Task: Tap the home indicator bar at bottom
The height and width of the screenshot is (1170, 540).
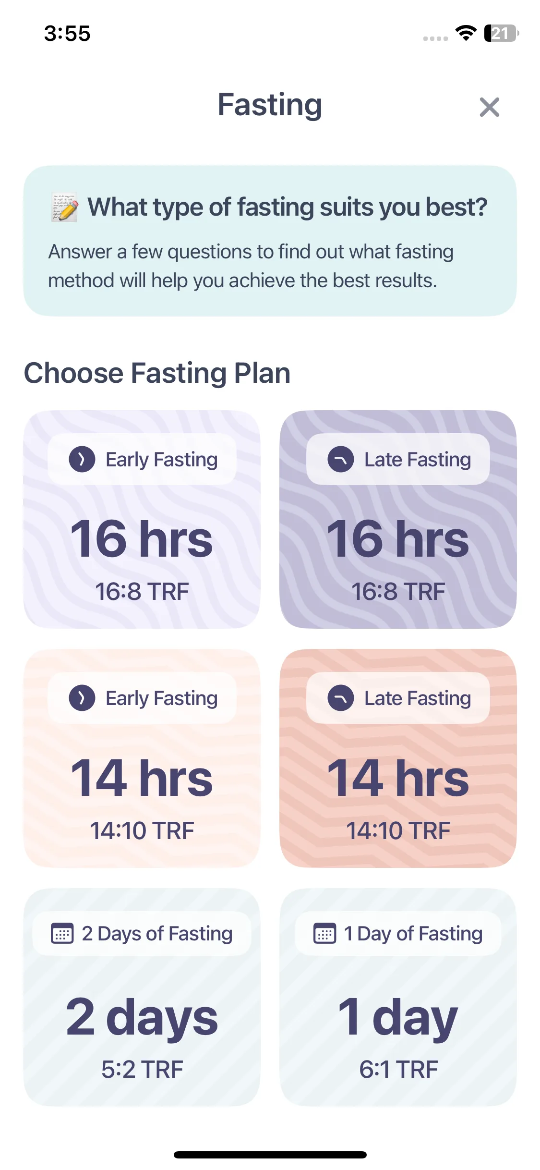Action: point(270,1155)
